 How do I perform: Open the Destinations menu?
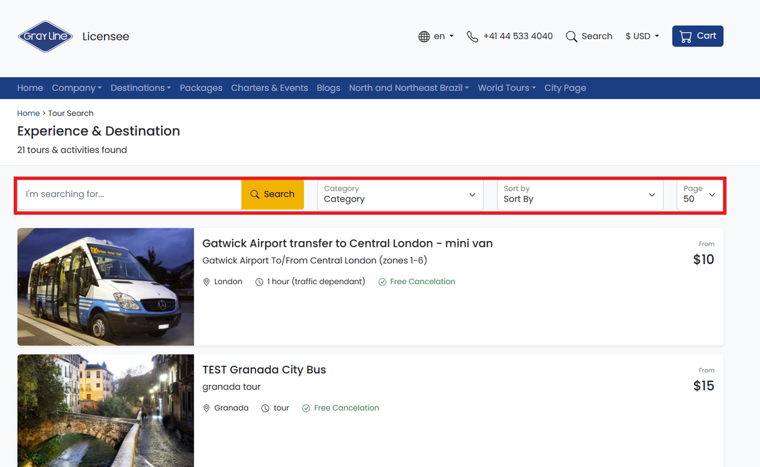pos(140,88)
